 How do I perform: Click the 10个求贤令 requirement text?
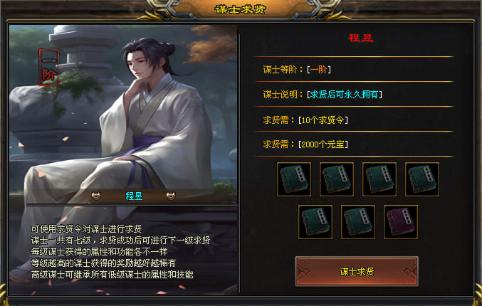pyautogui.click(x=323, y=120)
